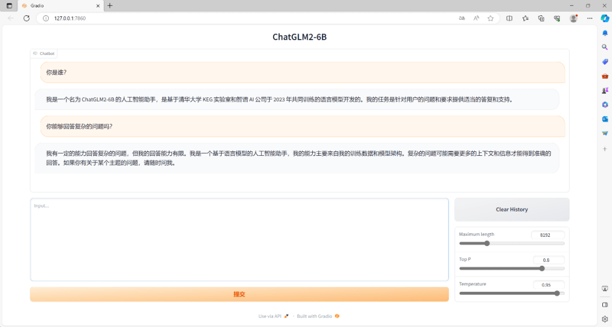Open Outlook from the Edge sidebar
612x327 pixels.
click(x=605, y=119)
